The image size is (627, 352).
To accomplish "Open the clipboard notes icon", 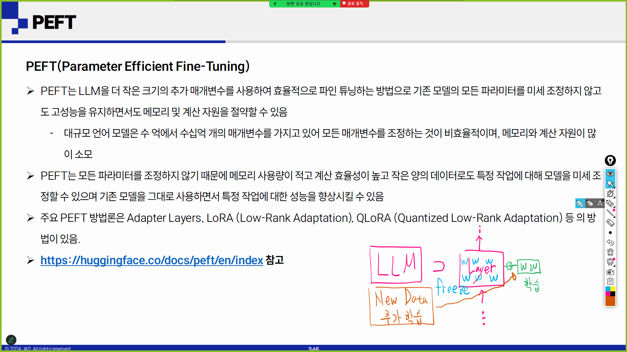I will click(610, 282).
